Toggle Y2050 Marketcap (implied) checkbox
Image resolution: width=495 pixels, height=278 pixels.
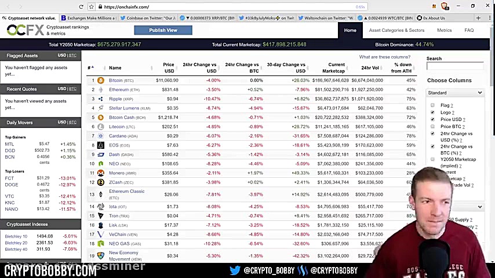point(432,159)
